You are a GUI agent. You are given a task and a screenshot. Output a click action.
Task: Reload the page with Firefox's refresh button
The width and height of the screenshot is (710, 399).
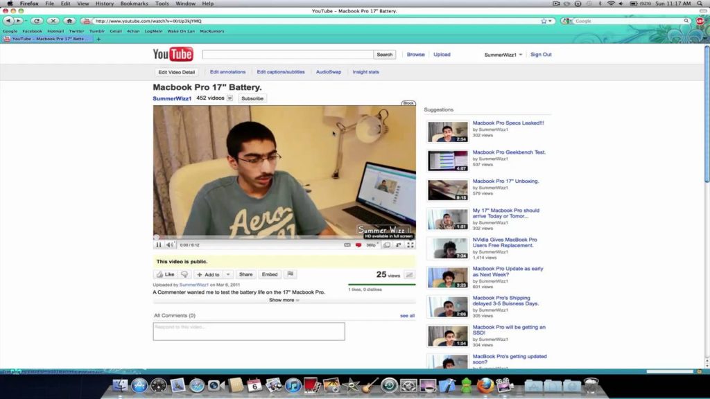click(x=37, y=21)
